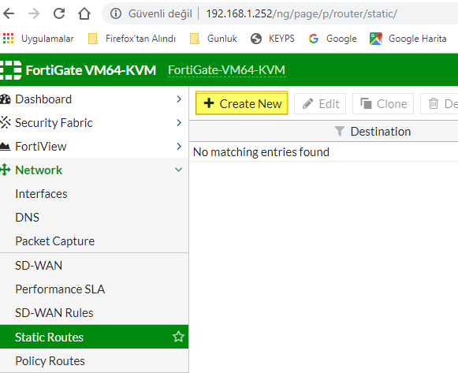
Task: Open SD-WAN Rules page
Action: (x=54, y=313)
